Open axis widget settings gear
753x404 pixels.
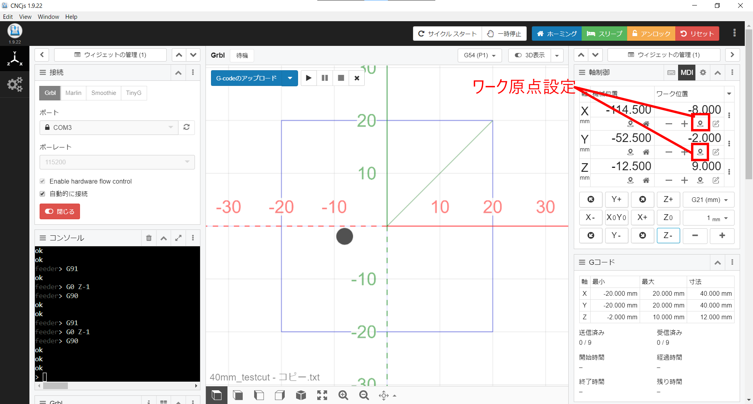[x=703, y=73]
